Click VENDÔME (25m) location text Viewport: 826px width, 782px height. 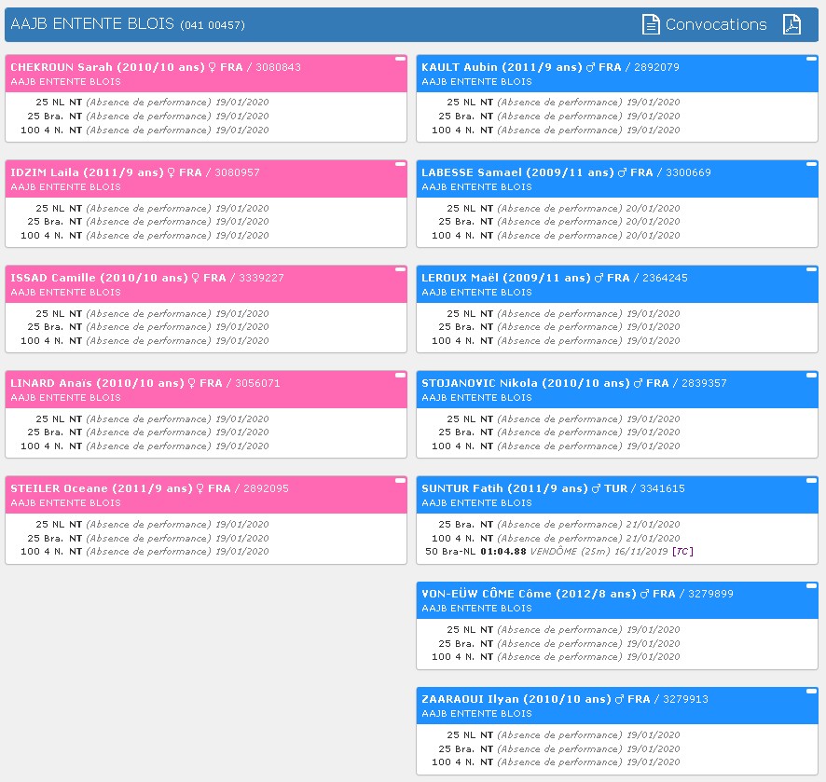[570, 552]
